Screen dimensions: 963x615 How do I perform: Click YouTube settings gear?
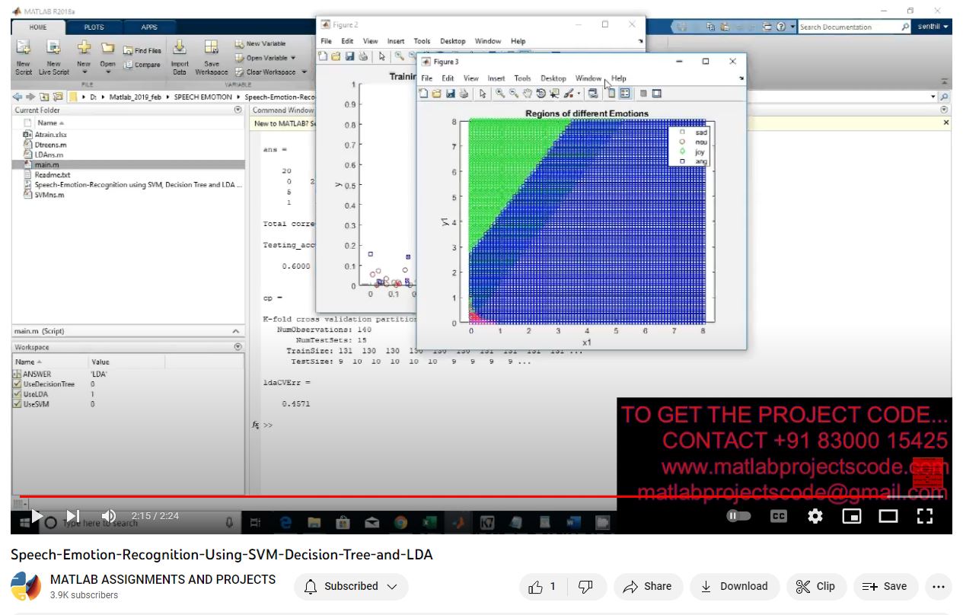pos(815,516)
